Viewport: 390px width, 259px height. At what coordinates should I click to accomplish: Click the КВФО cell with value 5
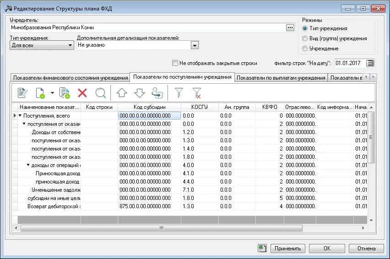click(270, 198)
